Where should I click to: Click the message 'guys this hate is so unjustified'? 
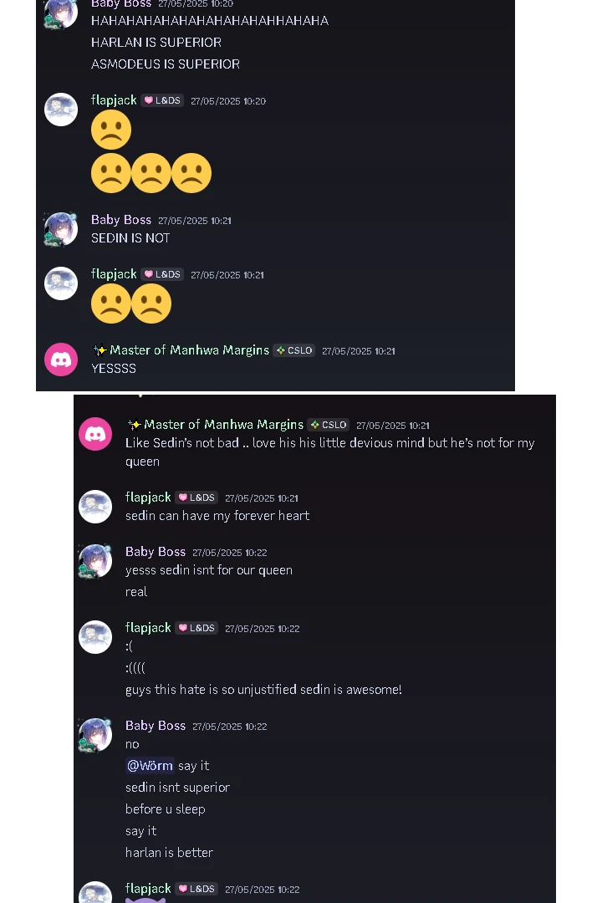coord(263,689)
